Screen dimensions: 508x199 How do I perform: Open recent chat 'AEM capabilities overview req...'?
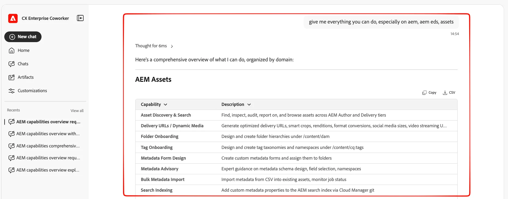coord(45,122)
